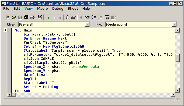Image resolution: width=184 pixels, height=106 pixels.
Task: Open the Edit menu
Action: click(17, 9)
